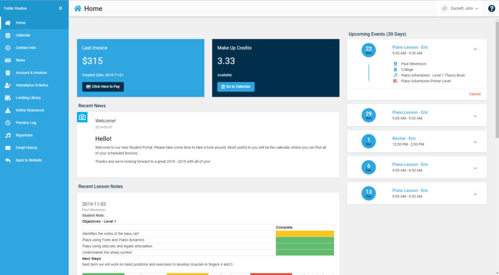
Task: Click the 22 Nov date circle
Action: 368,50
